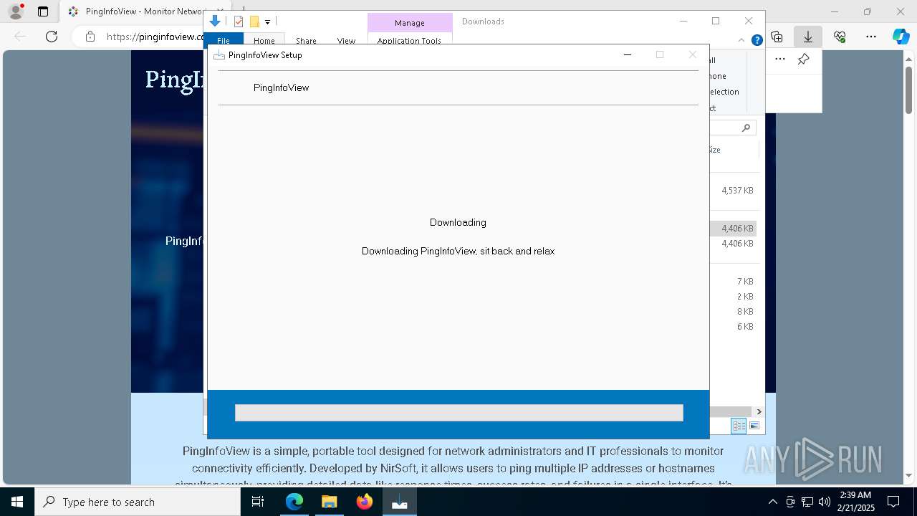The height and width of the screenshot is (516, 917).
Task: Click the Explorer Properties quick access icon
Action: click(x=239, y=21)
